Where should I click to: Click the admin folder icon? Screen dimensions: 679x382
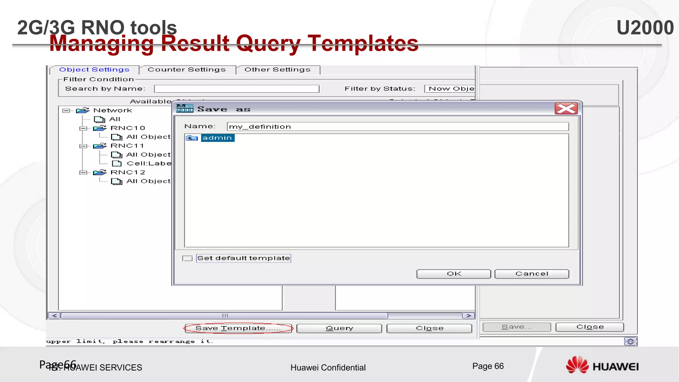pos(192,138)
